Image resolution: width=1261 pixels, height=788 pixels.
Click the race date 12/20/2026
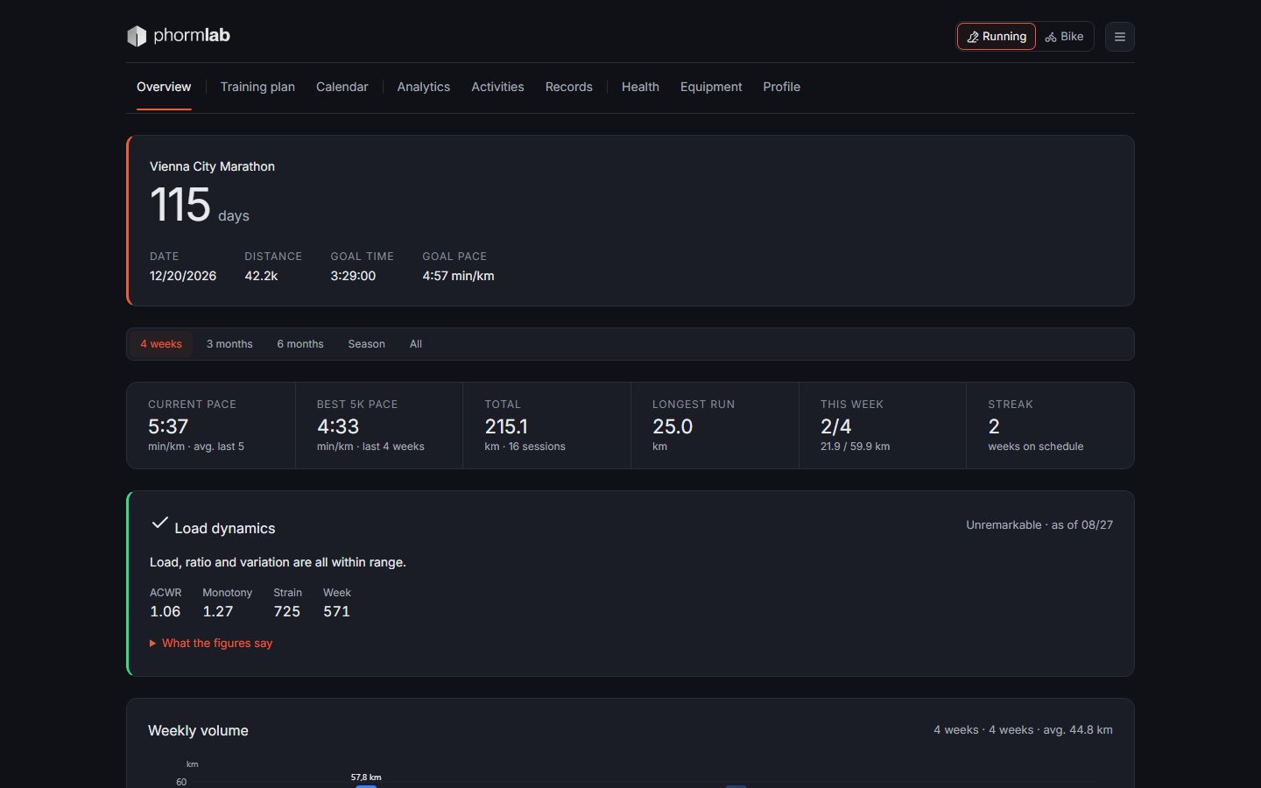coord(183,276)
